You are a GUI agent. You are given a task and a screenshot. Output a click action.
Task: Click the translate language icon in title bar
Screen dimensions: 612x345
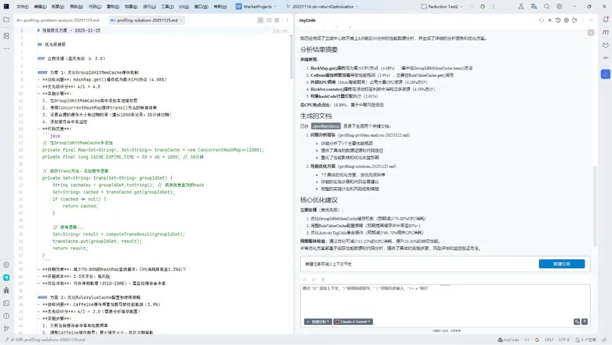[x=534, y=7]
